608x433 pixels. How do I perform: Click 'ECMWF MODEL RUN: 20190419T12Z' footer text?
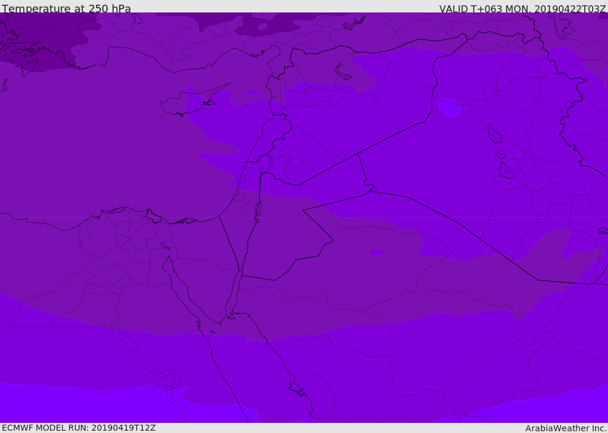click(79, 428)
